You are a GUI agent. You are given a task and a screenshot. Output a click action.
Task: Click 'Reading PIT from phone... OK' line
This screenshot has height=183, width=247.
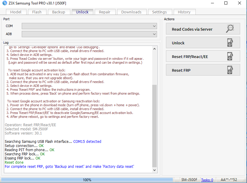(x=29, y=150)
